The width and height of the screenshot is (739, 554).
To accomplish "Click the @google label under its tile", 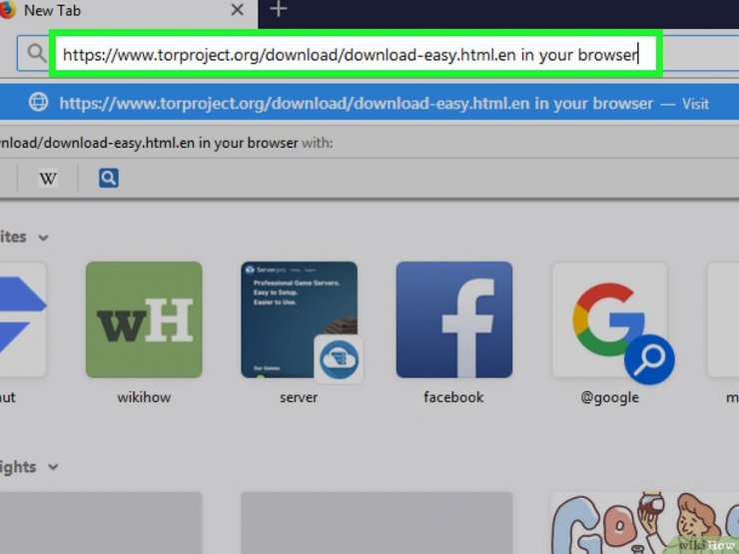I will point(610,397).
